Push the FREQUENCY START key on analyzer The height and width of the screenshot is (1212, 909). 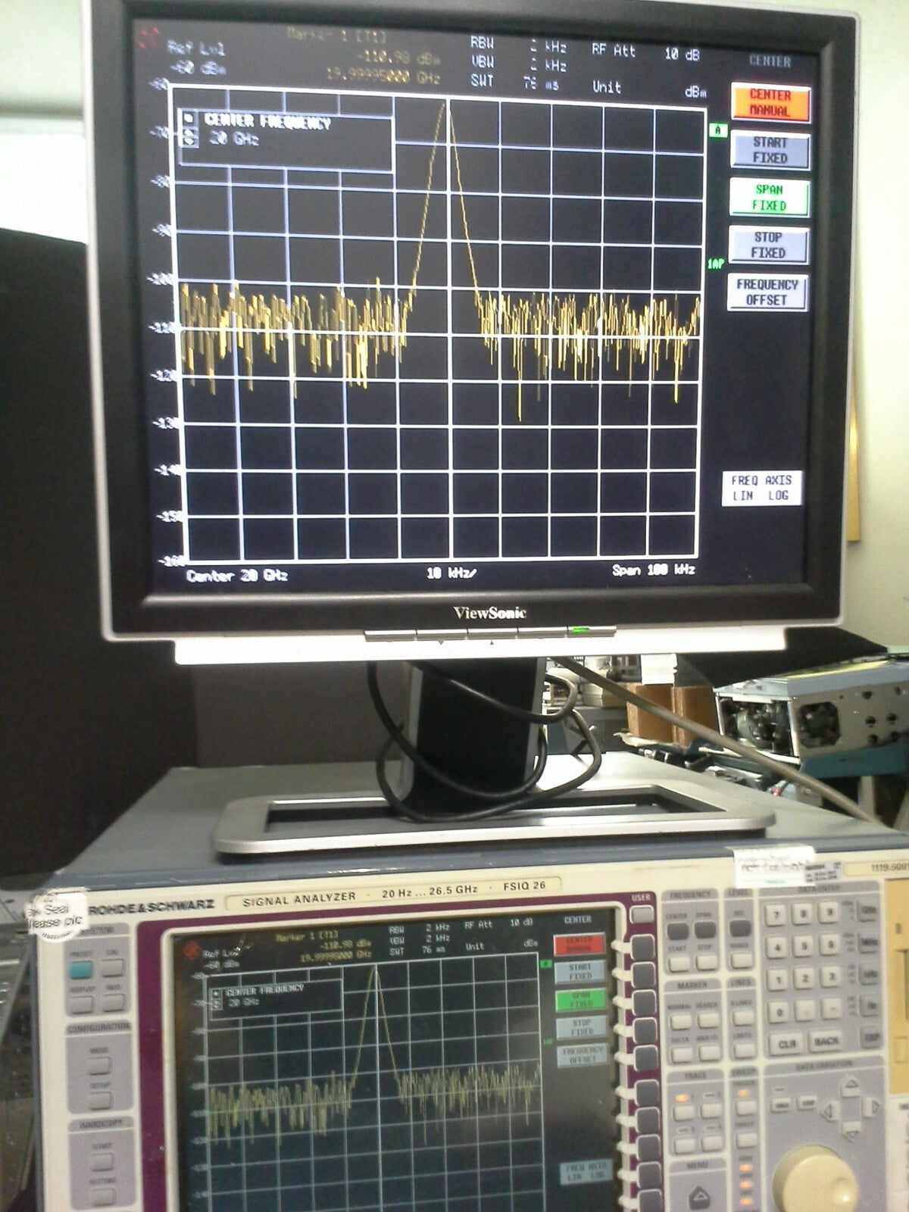679,964
